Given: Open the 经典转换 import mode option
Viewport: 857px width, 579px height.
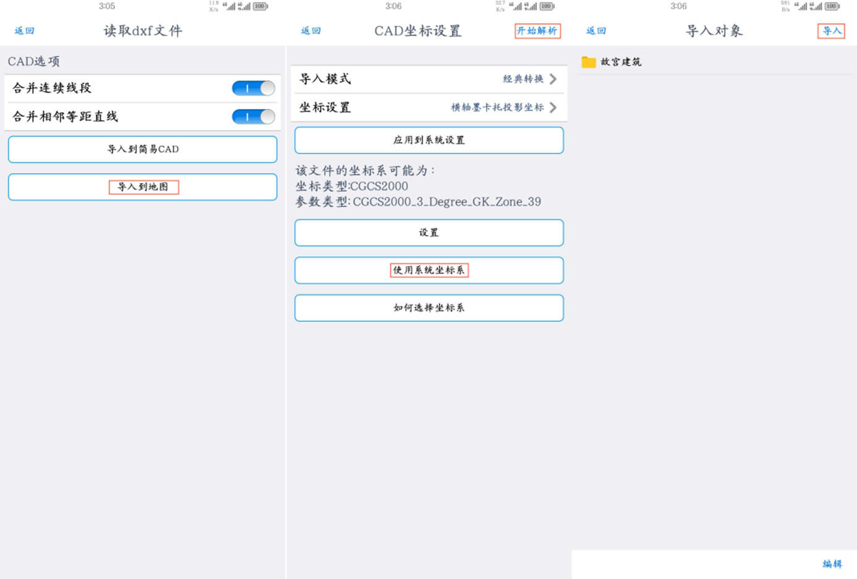Looking at the screenshot, I should pyautogui.click(x=523, y=79).
